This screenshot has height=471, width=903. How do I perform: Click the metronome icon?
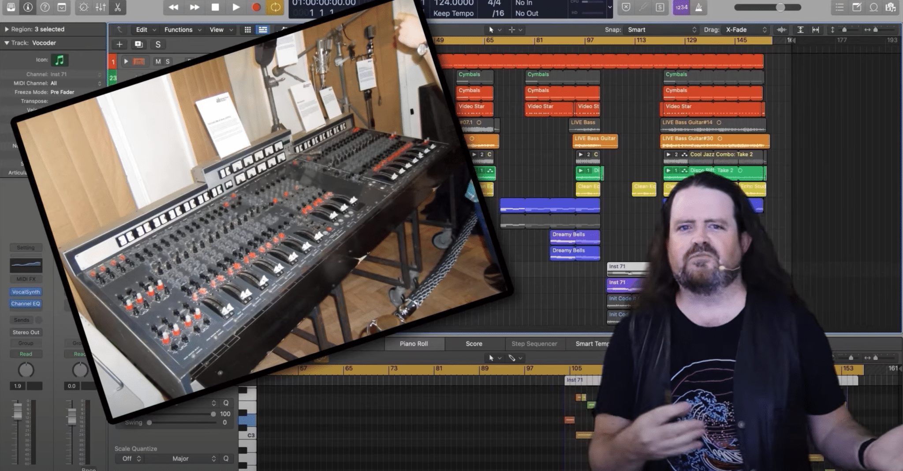coord(699,7)
